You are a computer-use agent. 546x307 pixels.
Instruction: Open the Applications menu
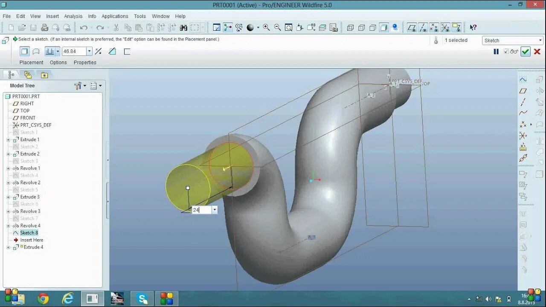[x=115, y=16]
